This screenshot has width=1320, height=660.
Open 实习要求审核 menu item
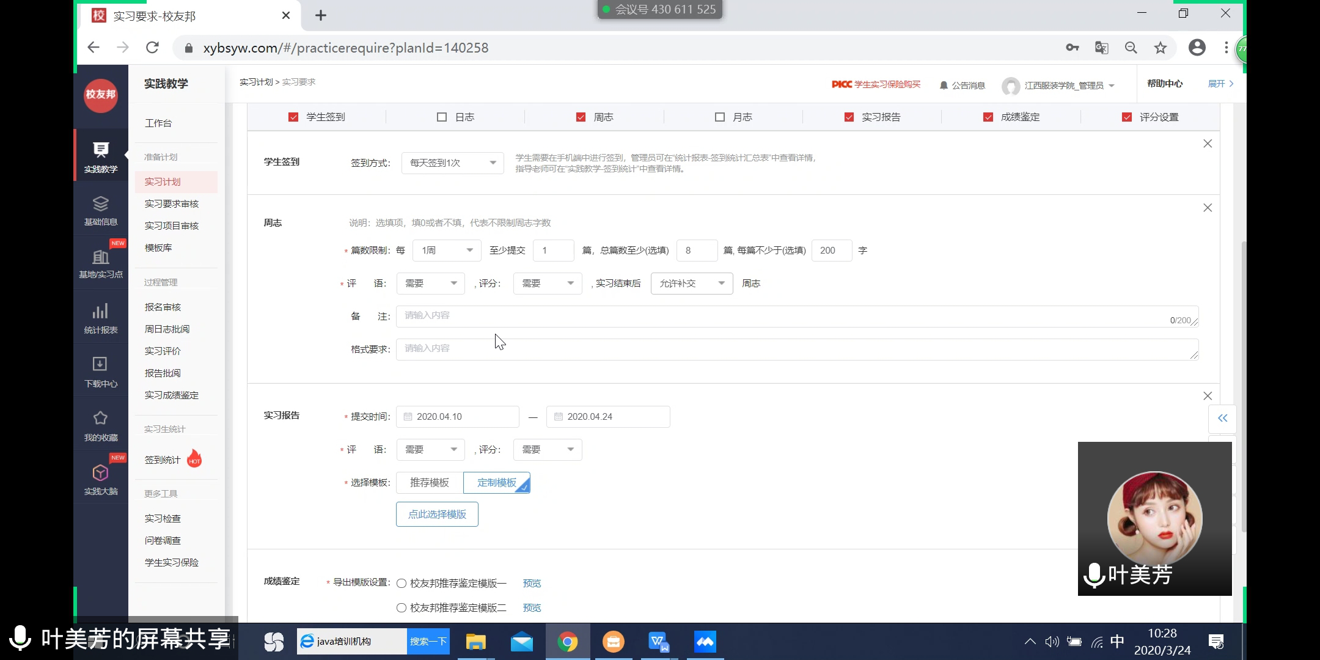[x=172, y=204]
